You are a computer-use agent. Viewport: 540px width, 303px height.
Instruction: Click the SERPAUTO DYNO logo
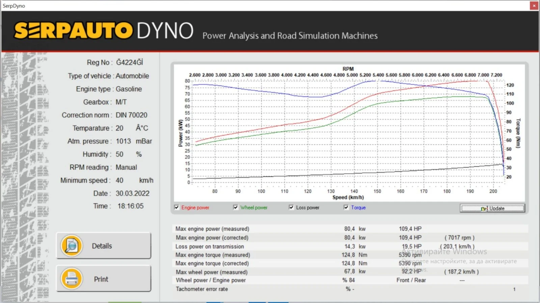click(x=104, y=31)
